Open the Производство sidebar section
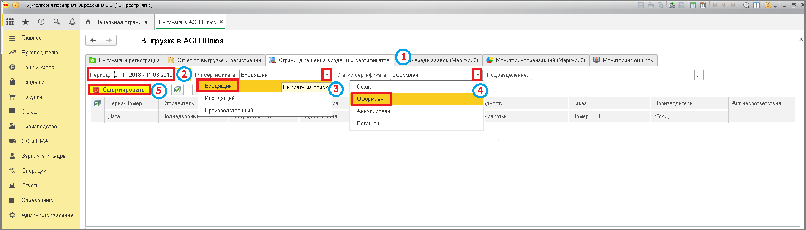Image resolution: width=806 pixels, height=230 pixels. point(41,126)
